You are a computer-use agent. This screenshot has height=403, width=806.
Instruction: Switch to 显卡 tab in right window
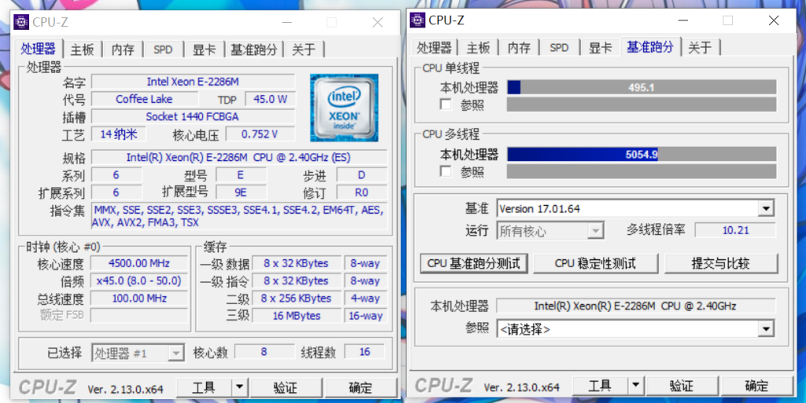[x=601, y=48]
